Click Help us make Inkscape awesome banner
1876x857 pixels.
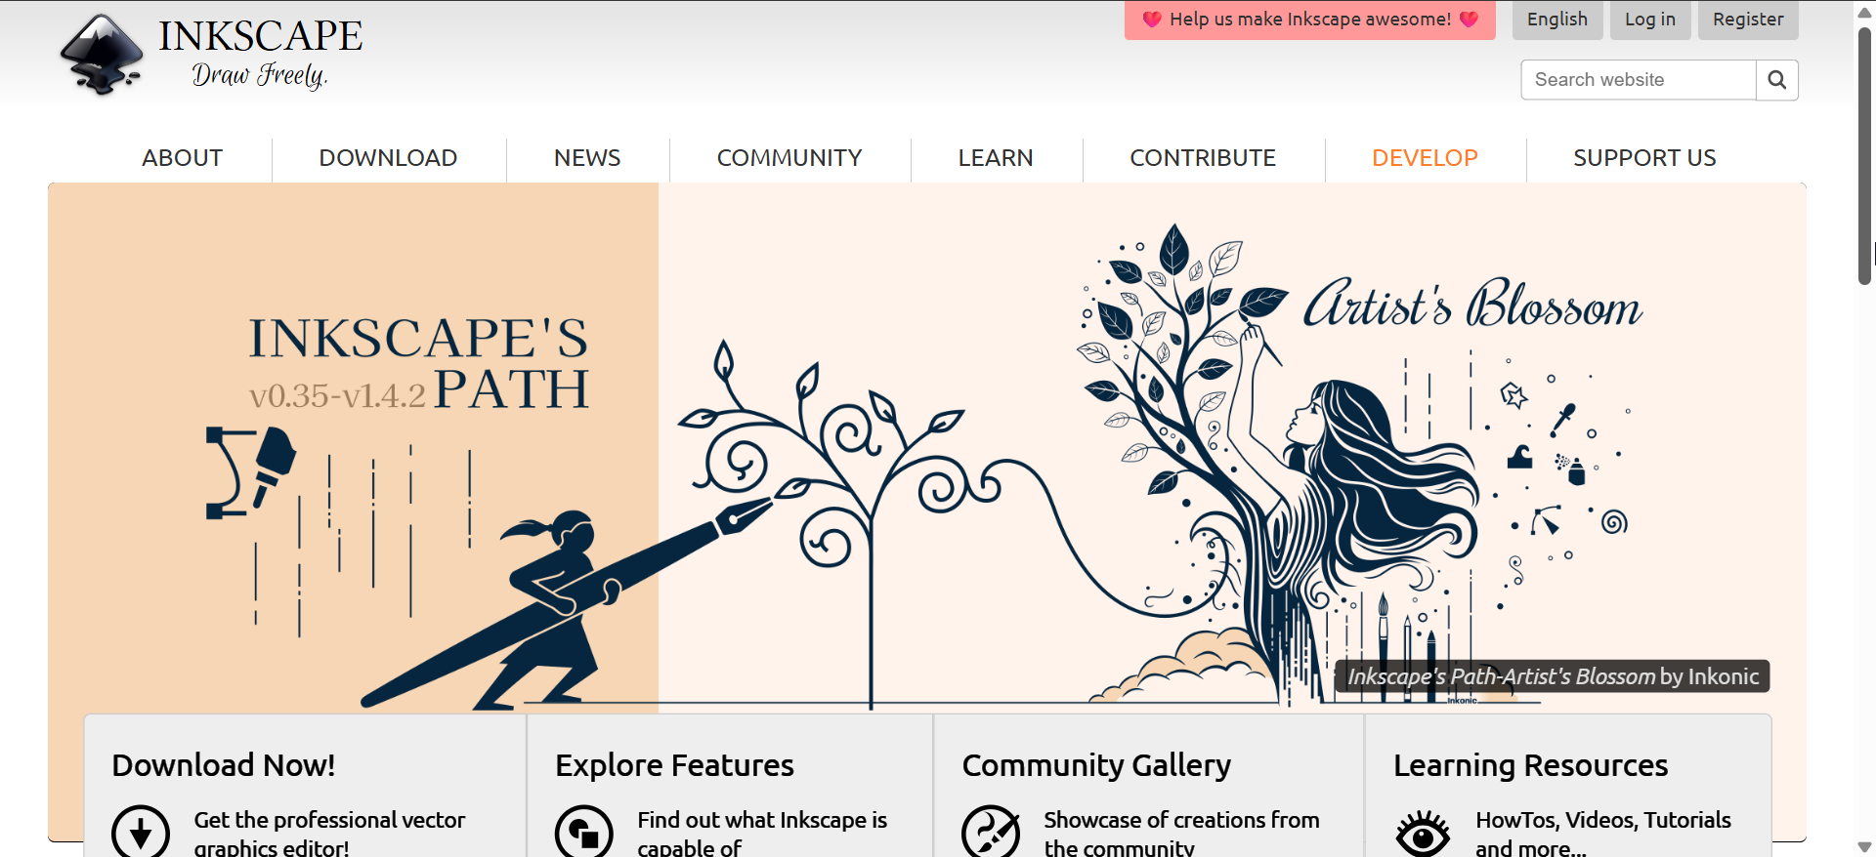[1310, 20]
